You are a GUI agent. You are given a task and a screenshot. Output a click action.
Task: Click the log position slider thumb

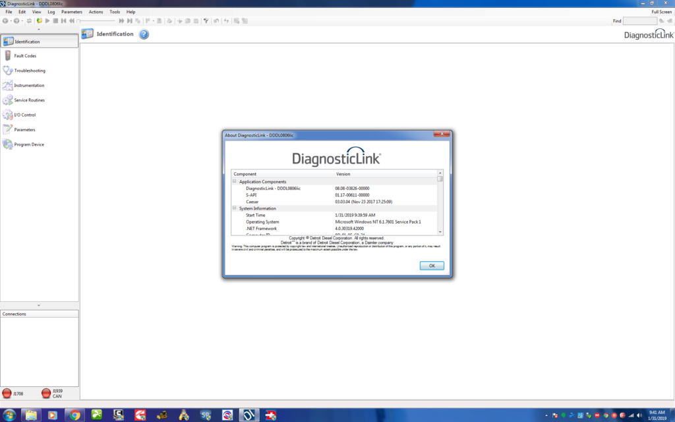(x=79, y=20)
